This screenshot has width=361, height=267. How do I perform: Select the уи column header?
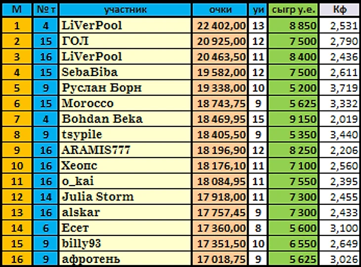(258, 10)
